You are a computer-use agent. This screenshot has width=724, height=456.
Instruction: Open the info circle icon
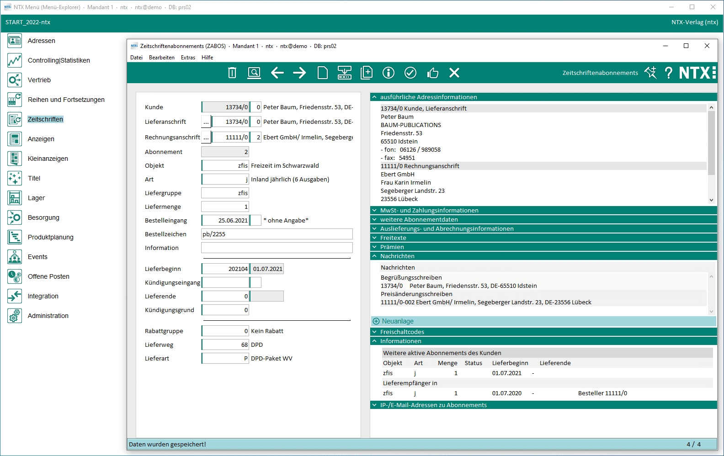coord(389,73)
